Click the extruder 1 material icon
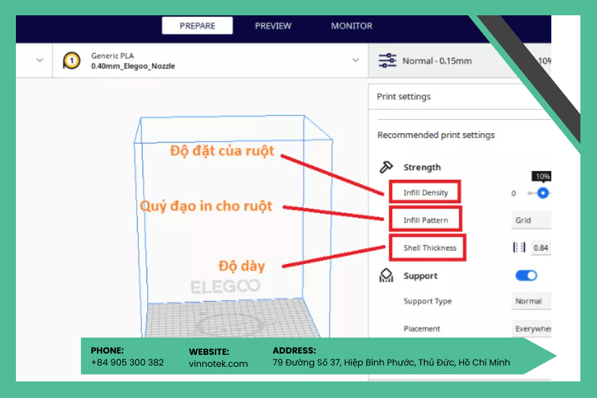The width and height of the screenshot is (597, 398). (x=72, y=61)
